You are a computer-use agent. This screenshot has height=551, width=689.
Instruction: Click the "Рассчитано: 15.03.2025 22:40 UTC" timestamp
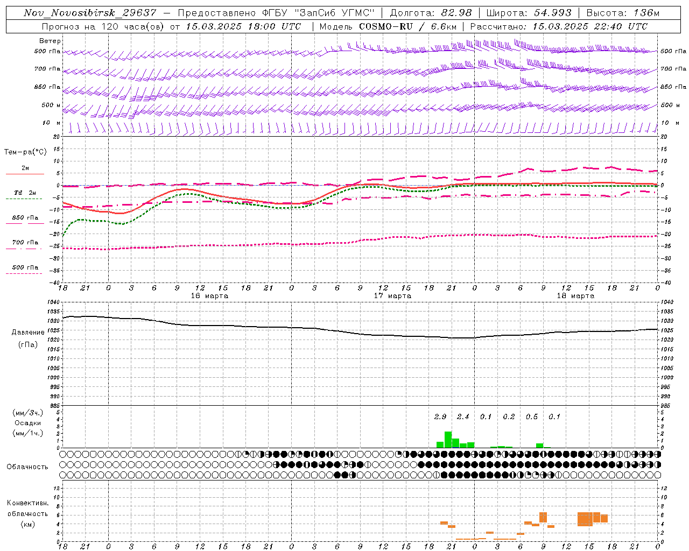tap(559, 26)
